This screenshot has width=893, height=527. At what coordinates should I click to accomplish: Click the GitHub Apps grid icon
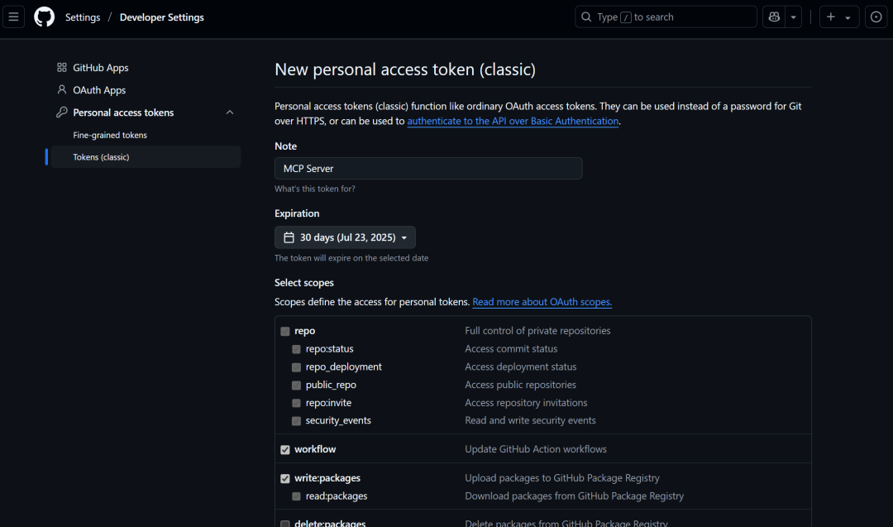coord(61,68)
